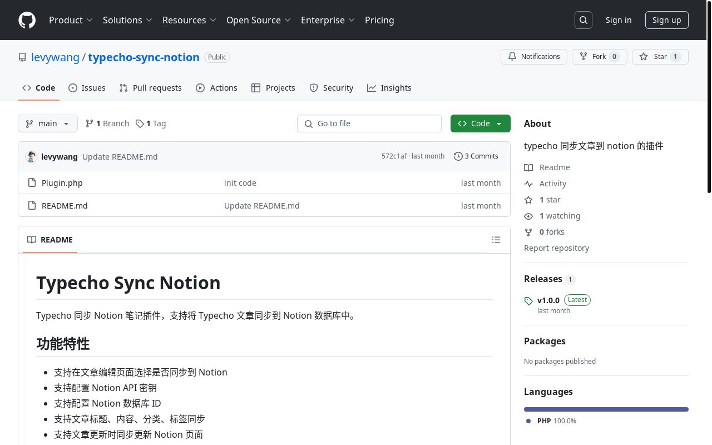Image resolution: width=712 pixels, height=445 pixels.
Task: Switch to the Issues tab
Action: pyautogui.click(x=87, y=88)
